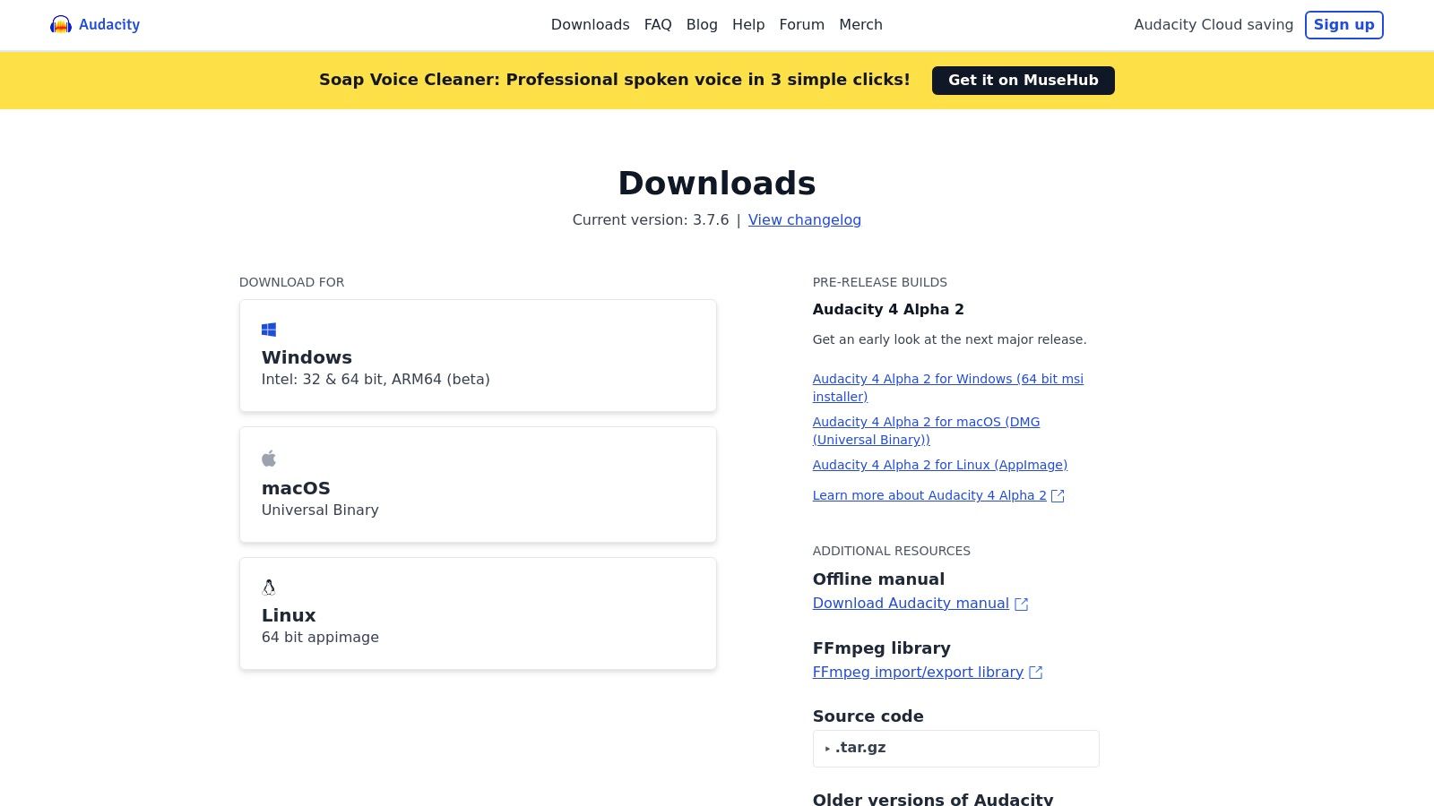Select the Linux download card title
The image size is (1434, 806).
289,615
